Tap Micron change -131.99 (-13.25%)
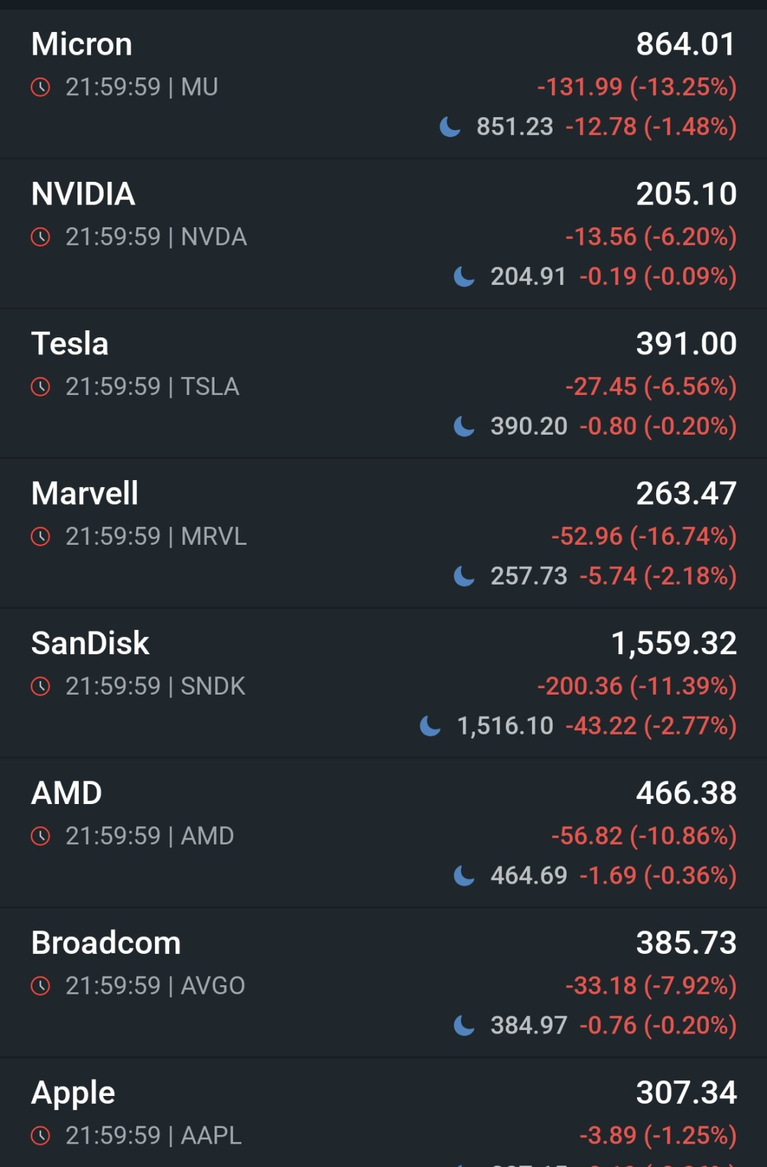Viewport: 767px width, 1167px height. tap(637, 87)
